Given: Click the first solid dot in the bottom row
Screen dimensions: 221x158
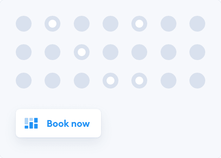Looking at the screenshot, I should [x=24, y=81].
